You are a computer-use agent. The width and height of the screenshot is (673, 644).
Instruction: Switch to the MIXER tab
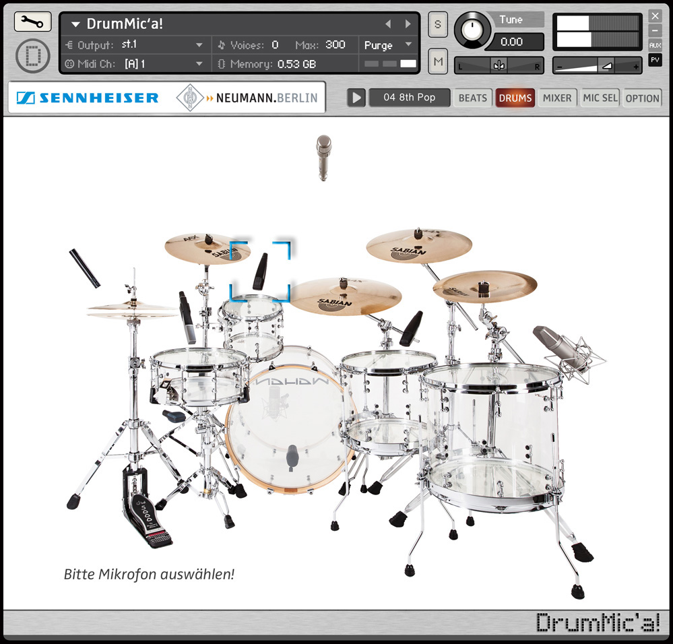point(557,98)
